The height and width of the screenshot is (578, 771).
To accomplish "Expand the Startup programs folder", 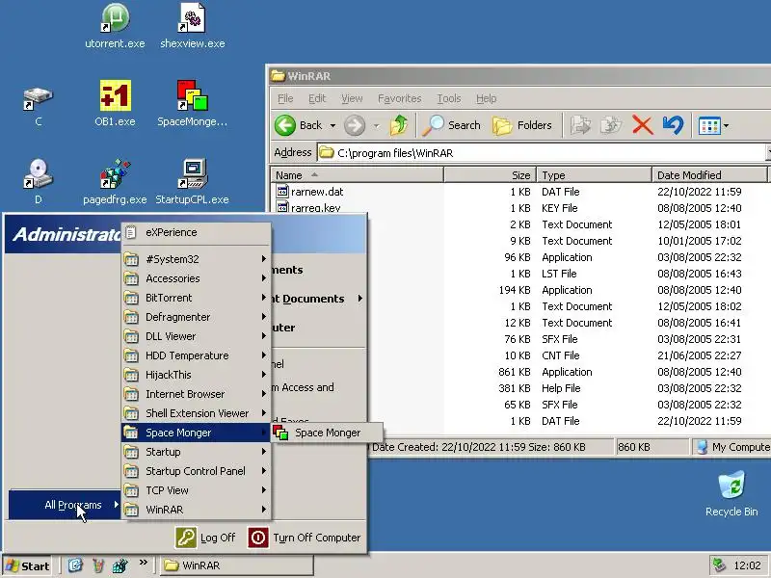I will 197,452.
